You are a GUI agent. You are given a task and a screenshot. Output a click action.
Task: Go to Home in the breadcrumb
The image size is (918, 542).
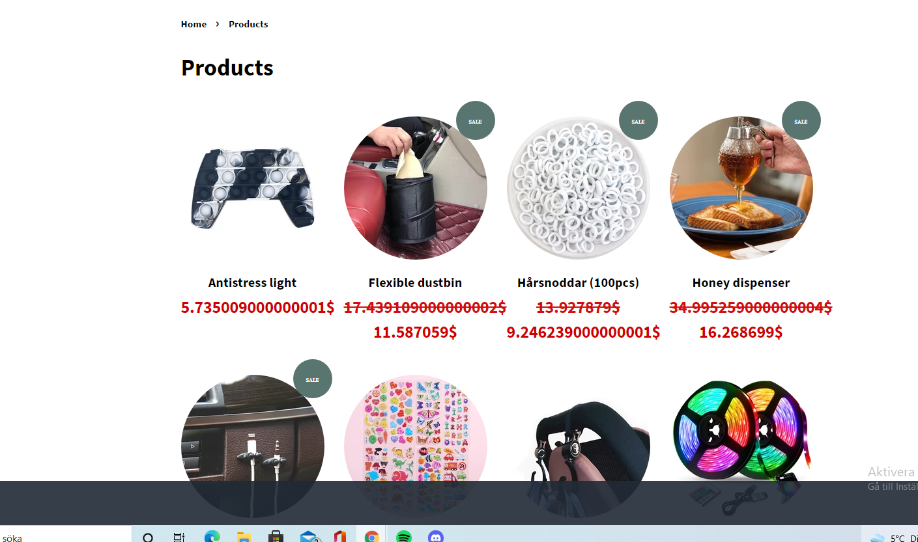[194, 24]
